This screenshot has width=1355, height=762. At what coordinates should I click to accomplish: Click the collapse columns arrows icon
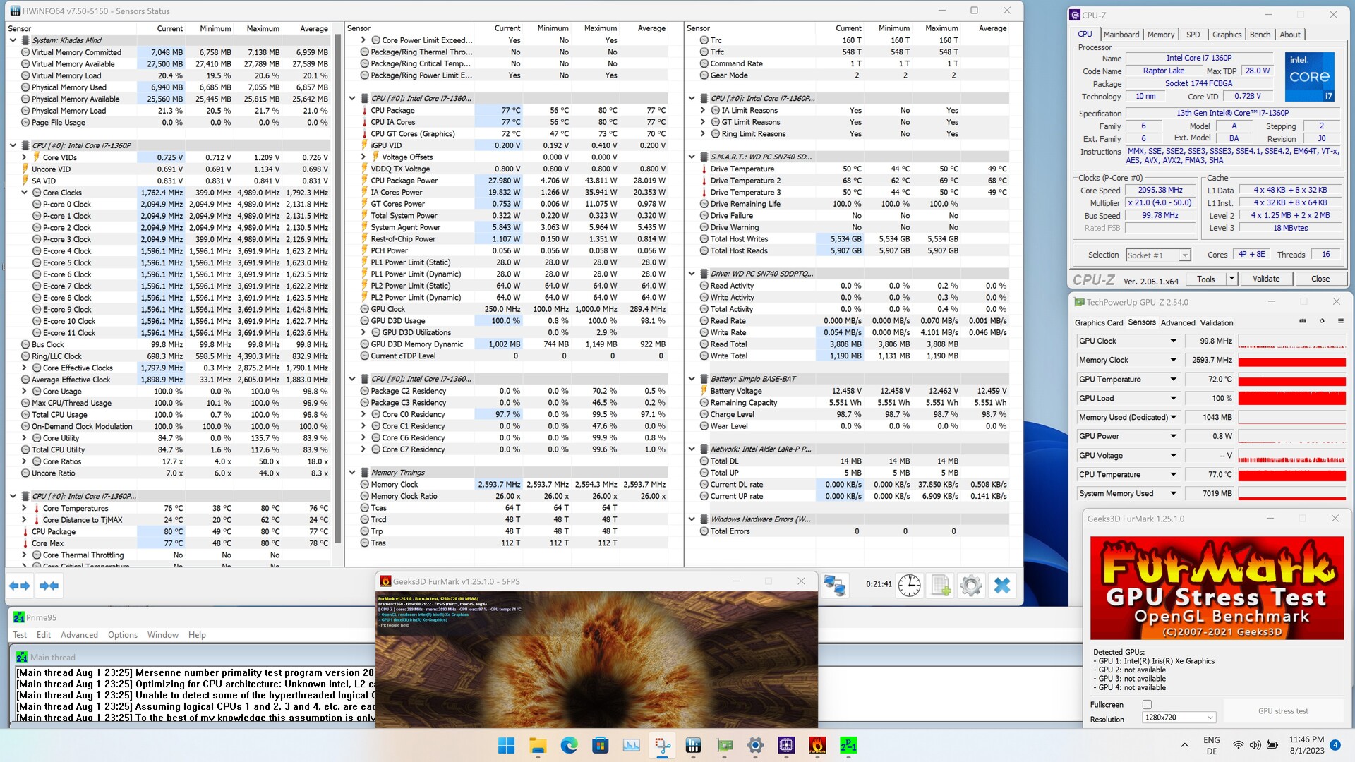point(49,586)
